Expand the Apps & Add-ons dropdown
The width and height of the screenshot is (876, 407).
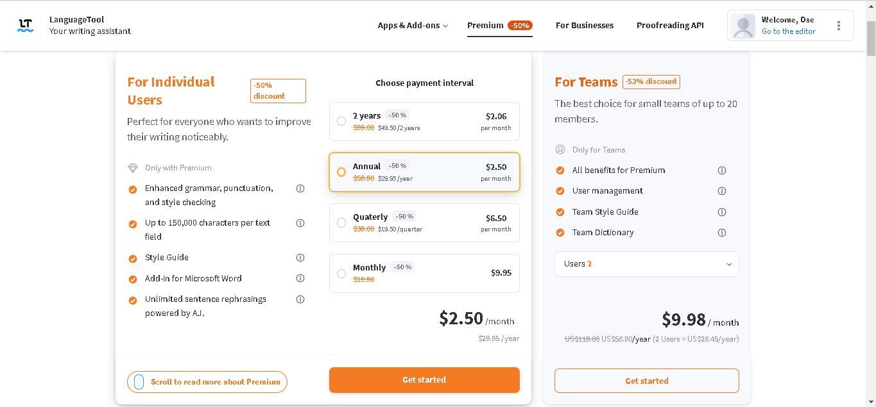pos(413,26)
